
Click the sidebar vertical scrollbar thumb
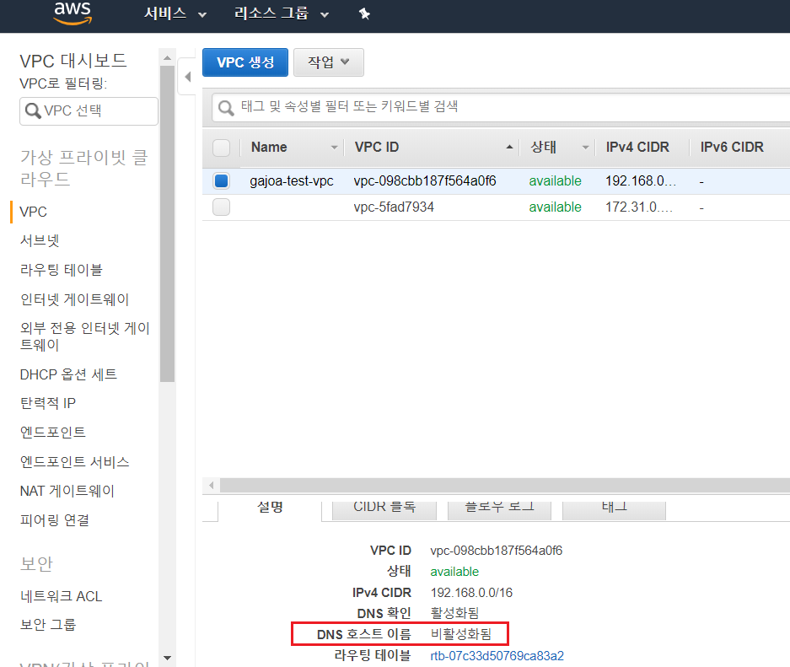(x=167, y=223)
